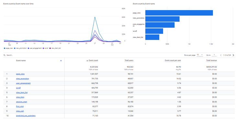The image size is (237, 120).
Task: Open the first_visit event link
Action: point(20,106)
